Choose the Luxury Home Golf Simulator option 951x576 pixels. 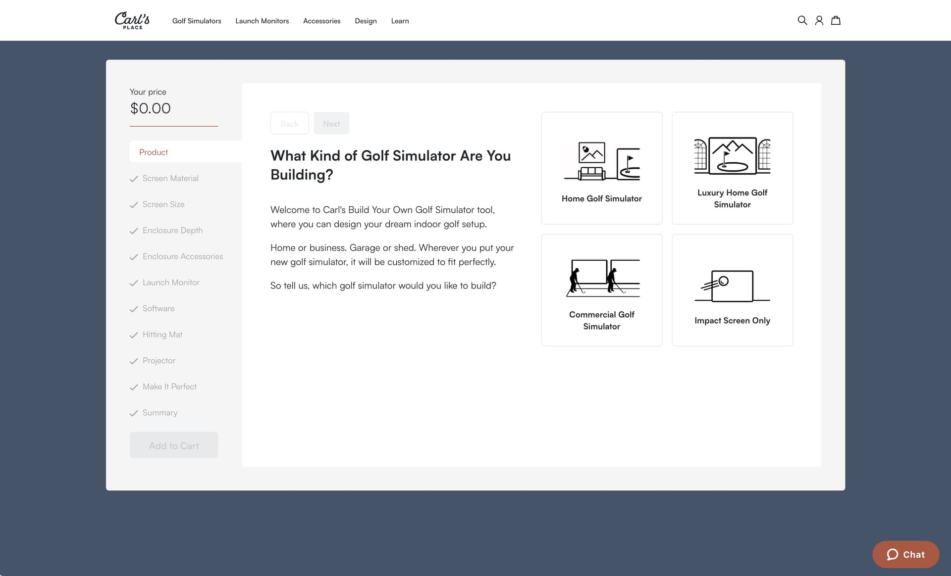(x=732, y=168)
